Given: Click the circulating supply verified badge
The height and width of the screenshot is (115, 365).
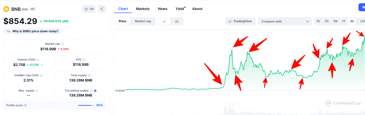Looking at the screenshot, I should coord(95,91).
